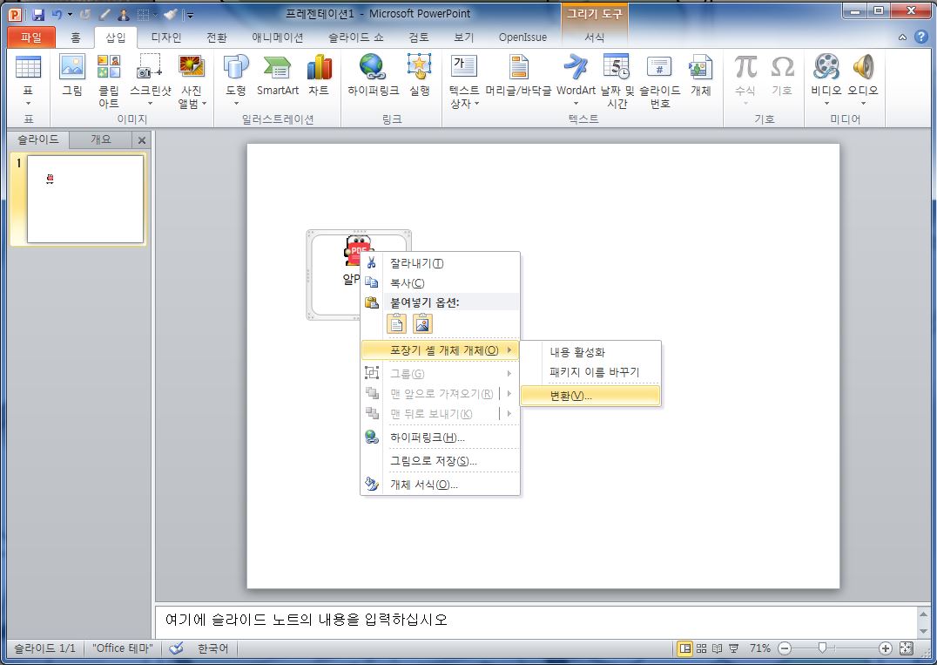Insert a picture using 그림 icon
This screenshot has height=665, width=937.
point(72,75)
